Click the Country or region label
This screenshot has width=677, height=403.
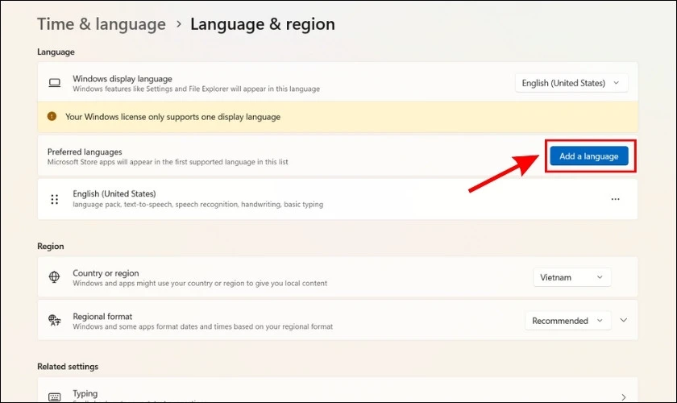point(106,273)
